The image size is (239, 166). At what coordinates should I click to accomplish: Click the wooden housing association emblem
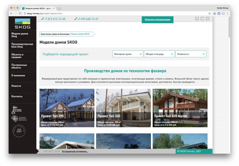pyautogui.click(x=19, y=119)
